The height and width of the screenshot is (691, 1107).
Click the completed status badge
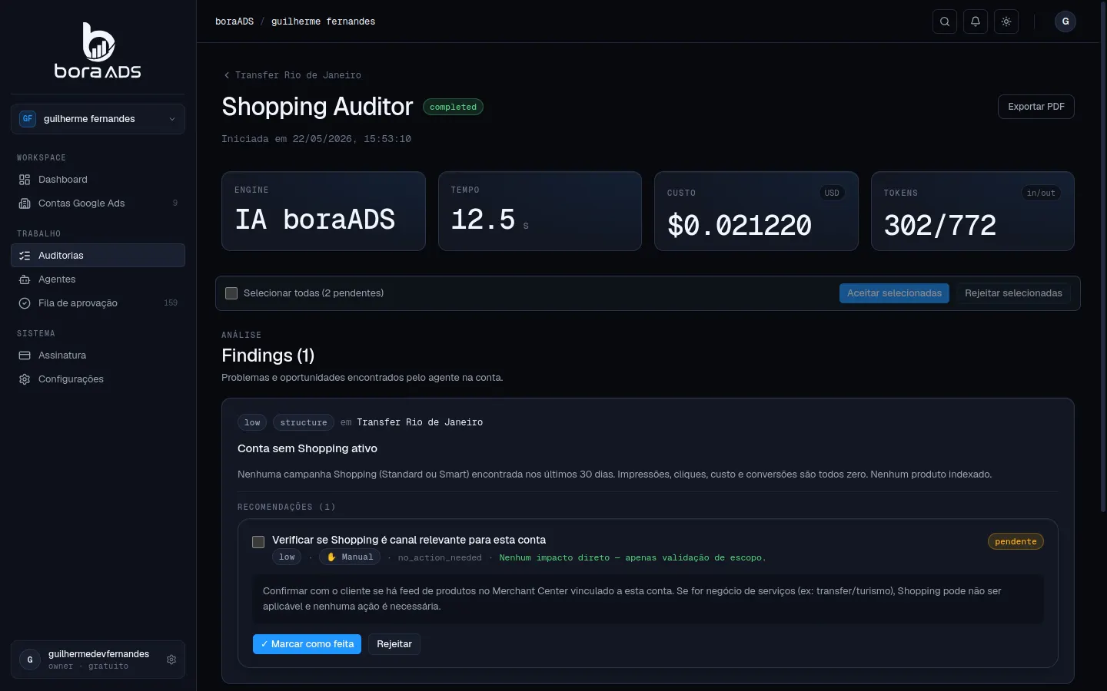pyautogui.click(x=453, y=107)
